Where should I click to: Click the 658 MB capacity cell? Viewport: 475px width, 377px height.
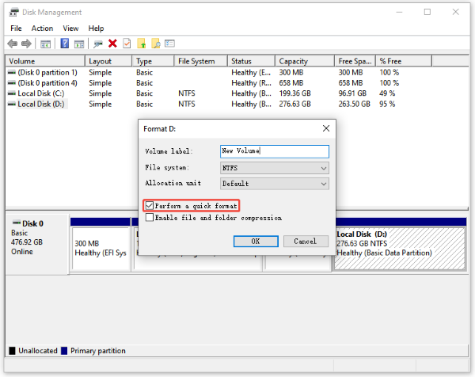click(x=291, y=83)
